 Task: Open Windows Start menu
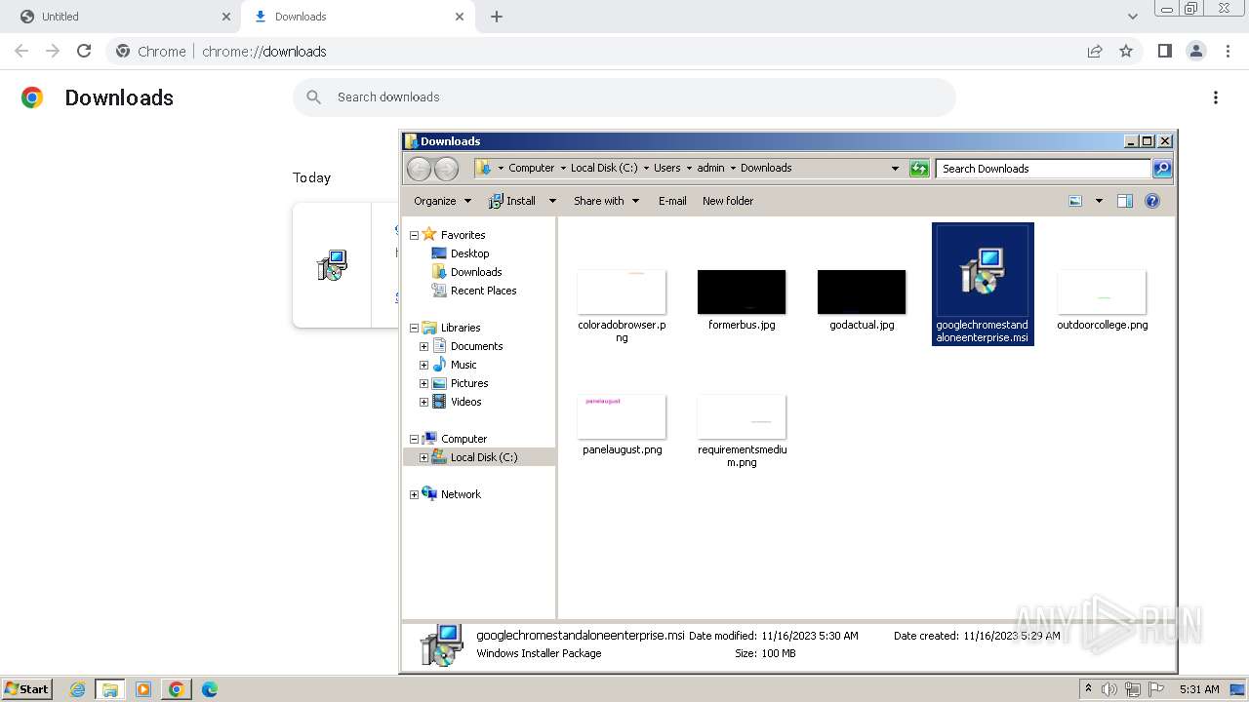coord(27,689)
